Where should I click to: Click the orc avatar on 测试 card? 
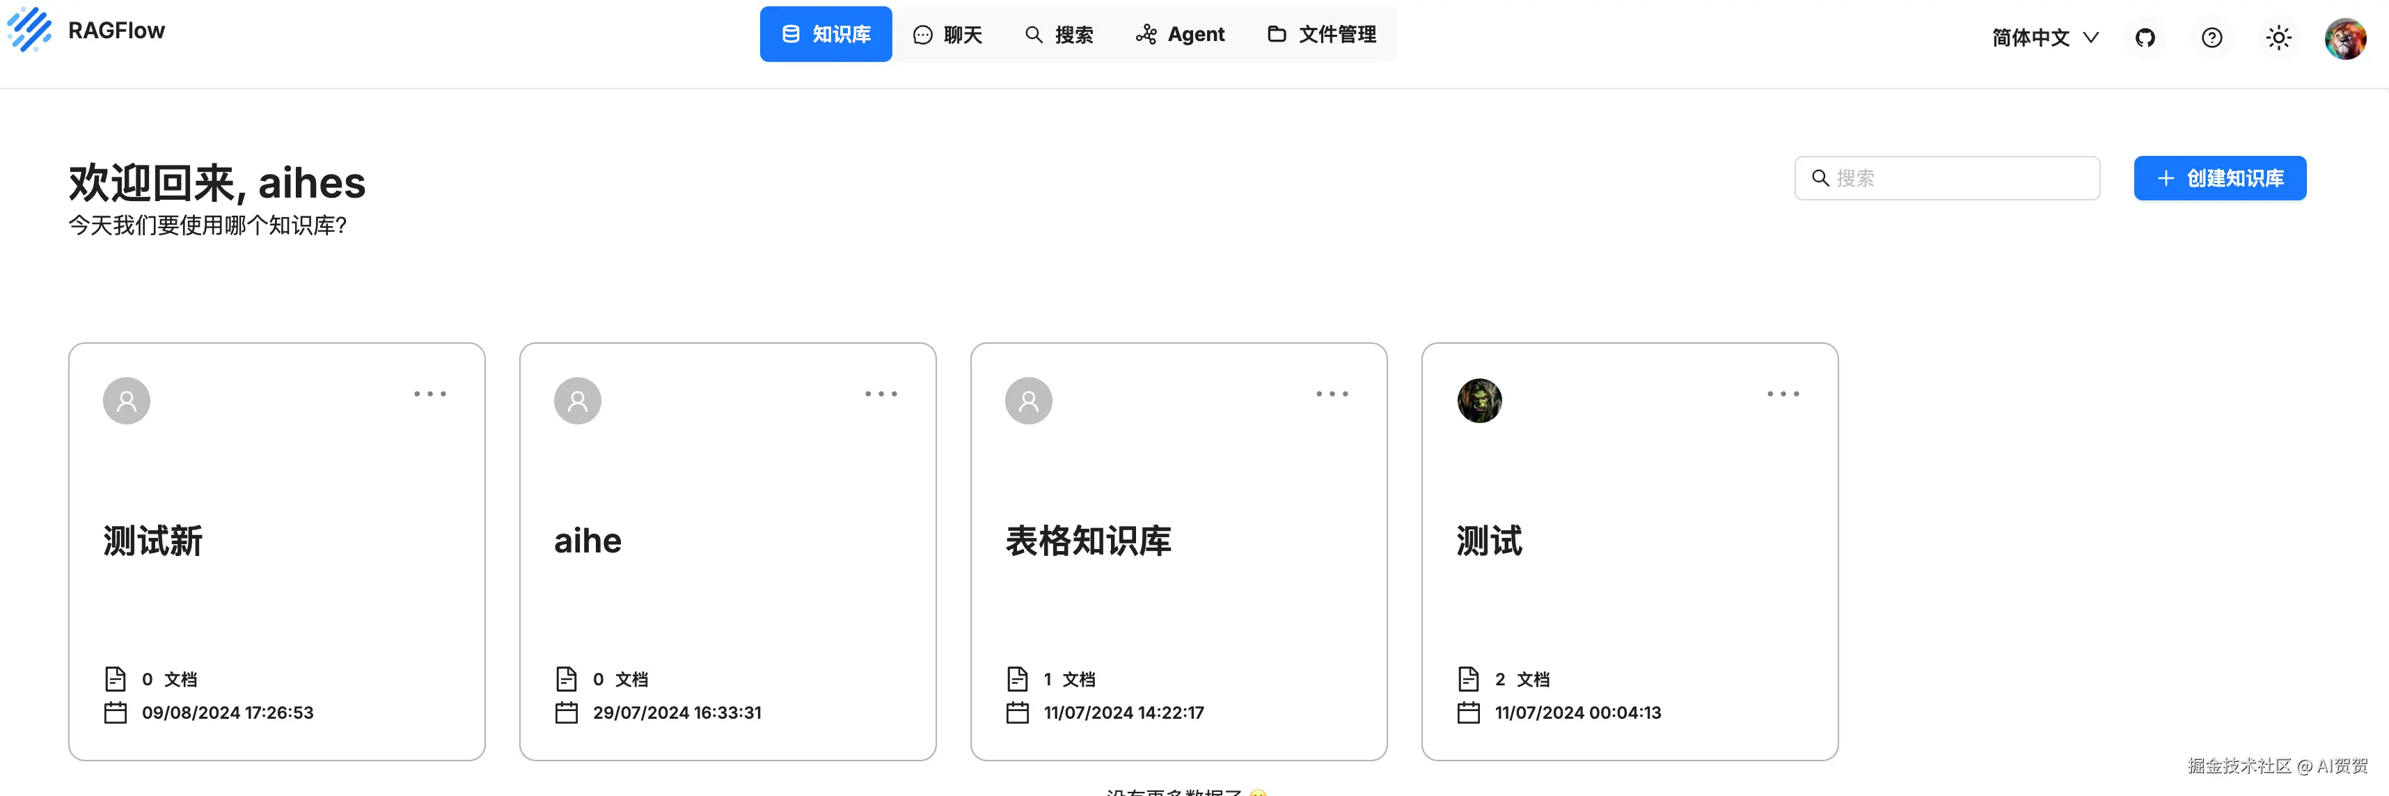[x=1479, y=400]
